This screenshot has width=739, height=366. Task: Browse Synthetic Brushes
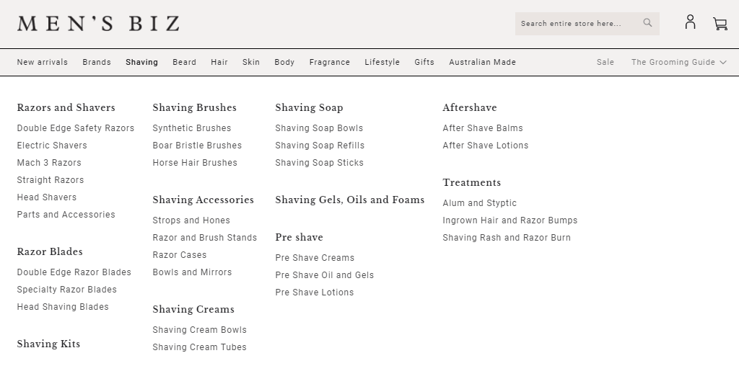coord(192,128)
